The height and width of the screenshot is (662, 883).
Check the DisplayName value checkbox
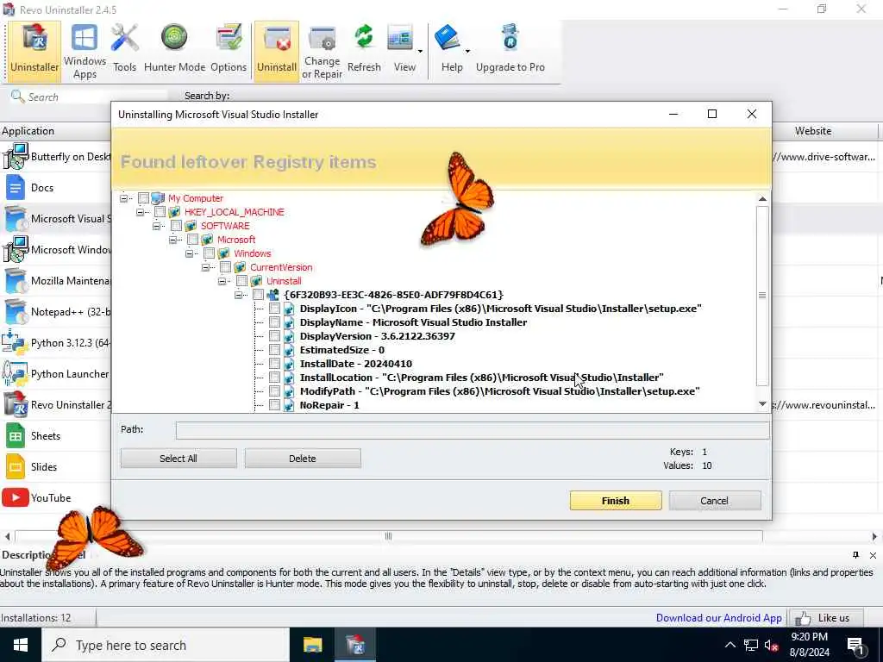coord(274,322)
